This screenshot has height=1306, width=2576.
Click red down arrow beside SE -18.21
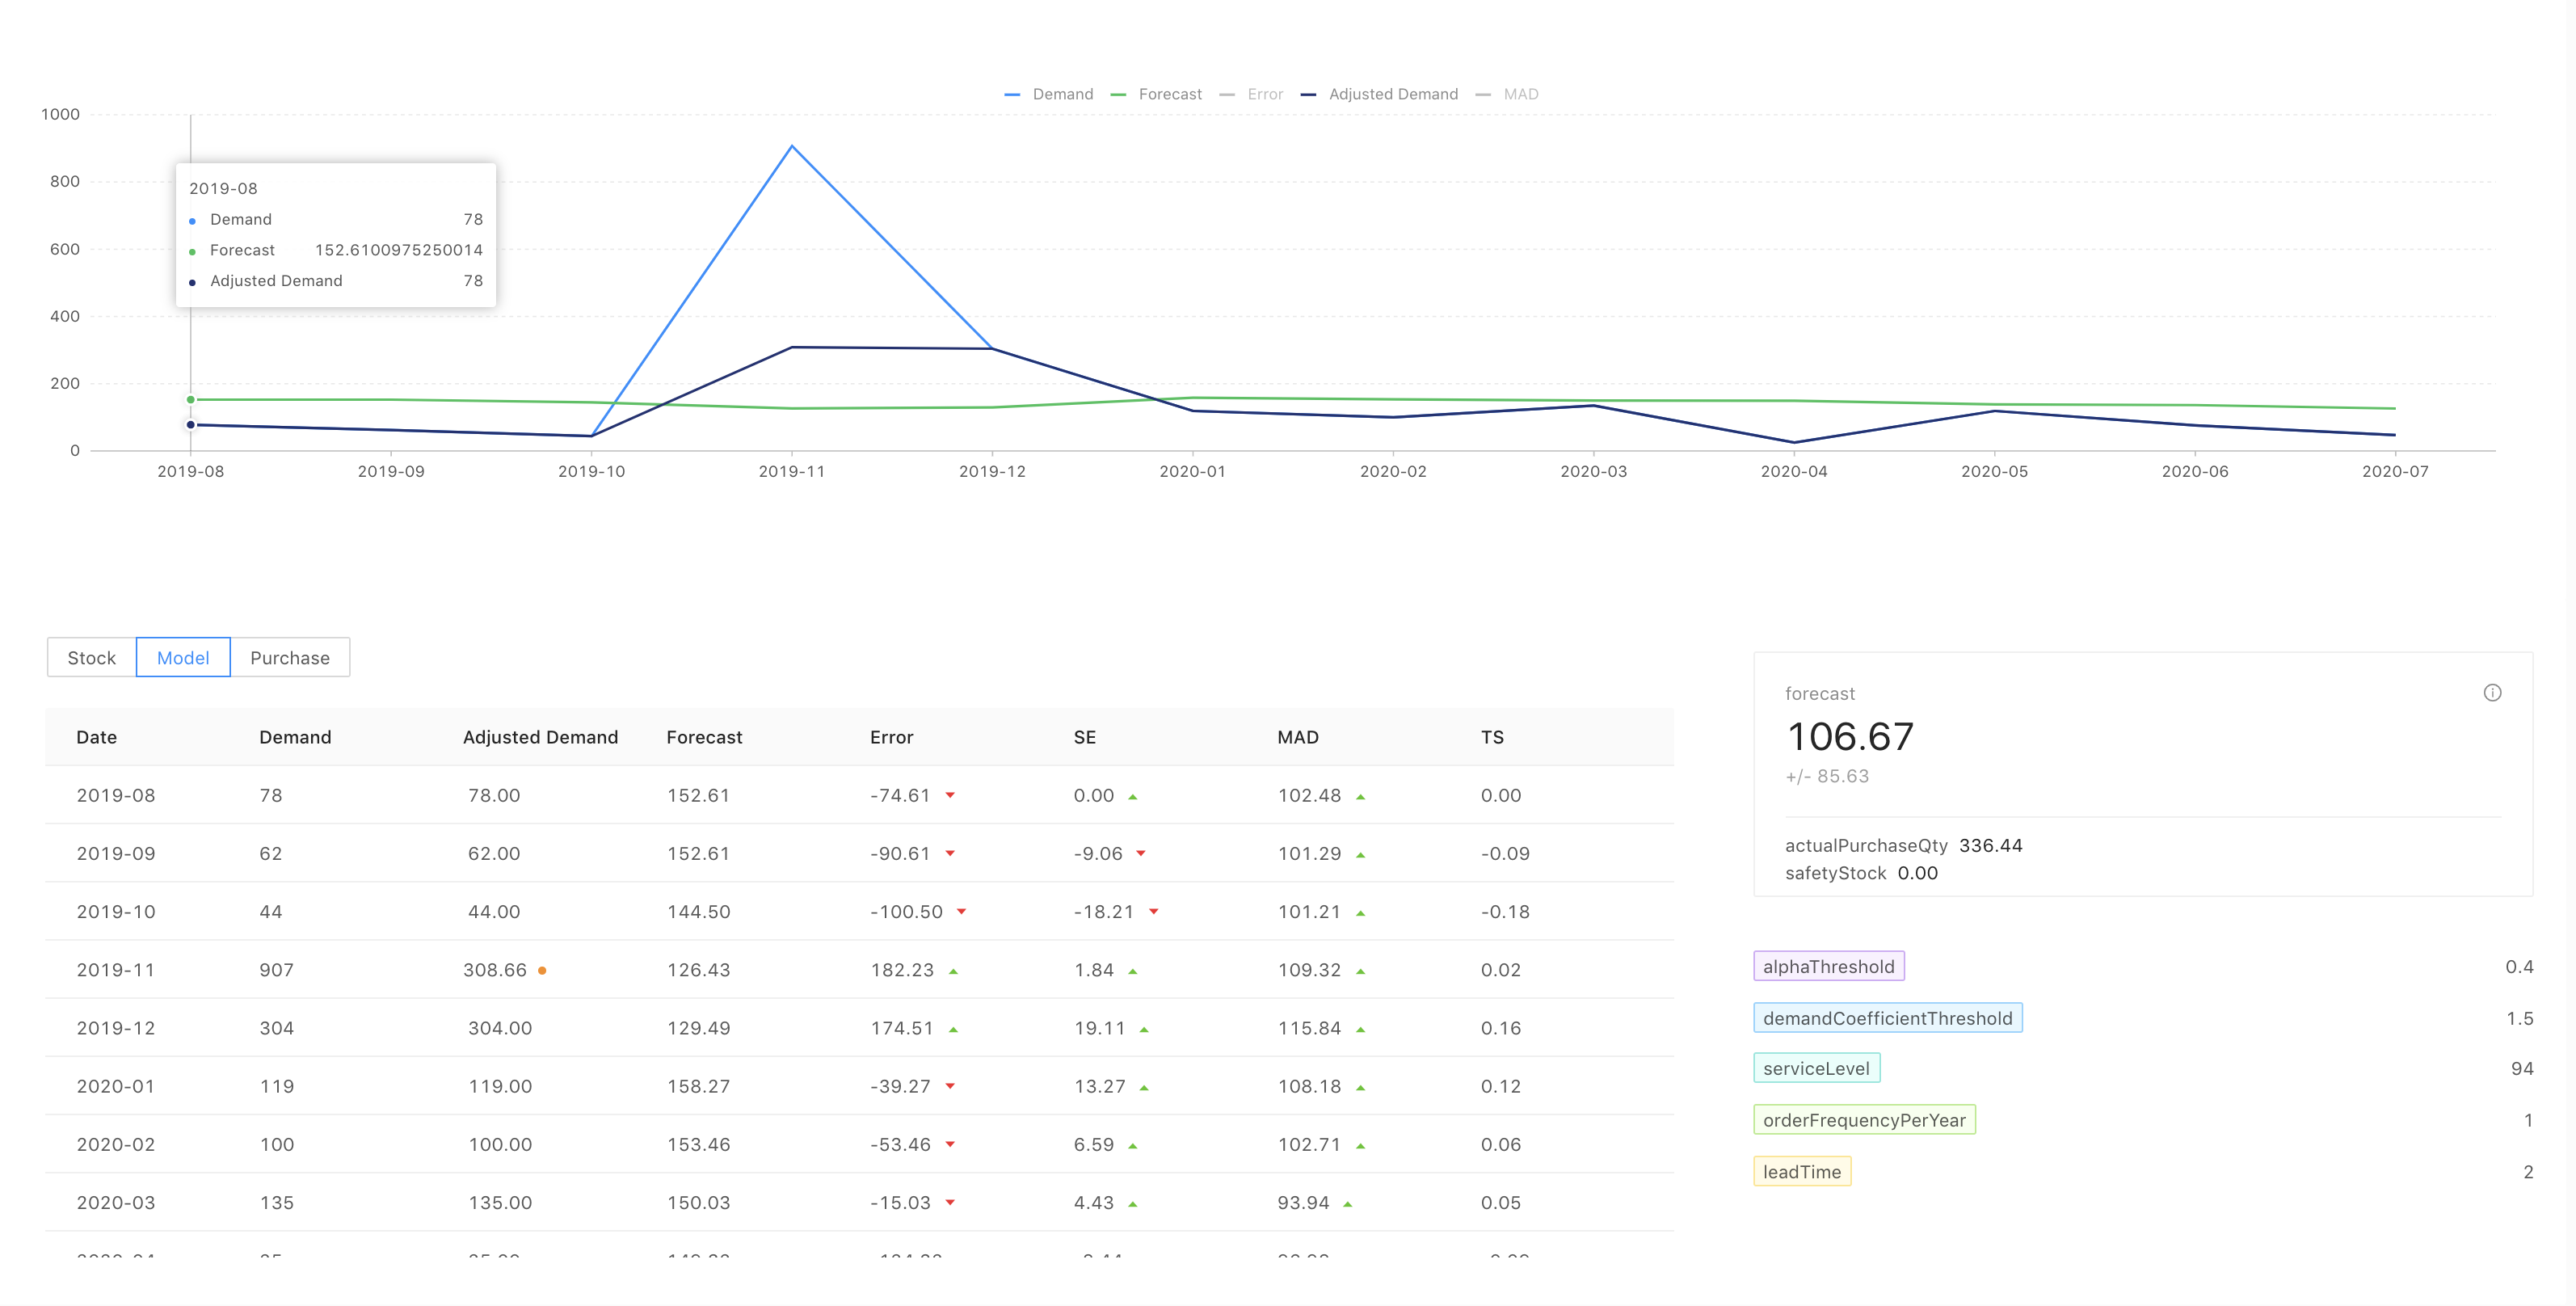pos(1153,911)
